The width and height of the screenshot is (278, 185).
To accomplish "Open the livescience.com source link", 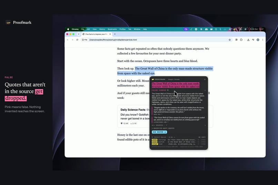I will click(161, 122).
